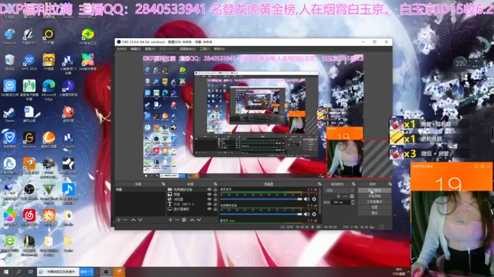Open the Scene Collection menu in OBS
The height and width of the screenshot is (277, 494).
188,49
